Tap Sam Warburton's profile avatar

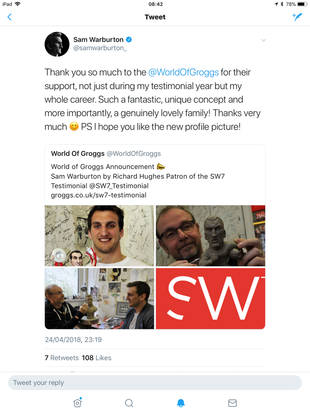(x=57, y=44)
